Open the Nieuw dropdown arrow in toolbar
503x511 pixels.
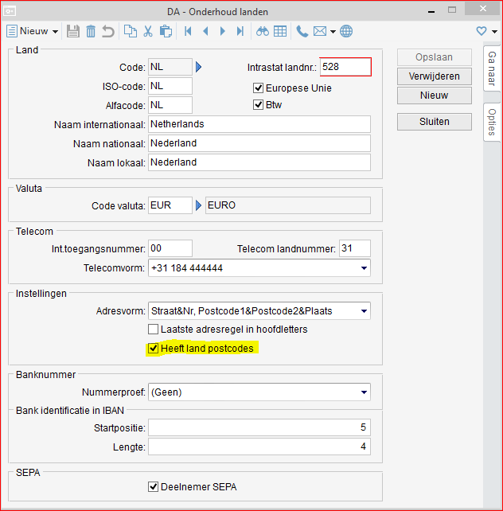[55, 32]
